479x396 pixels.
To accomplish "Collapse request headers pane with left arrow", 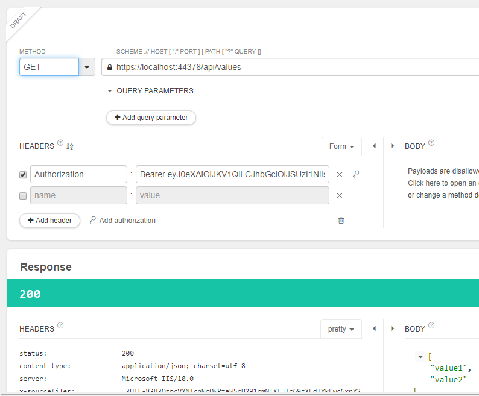I will point(374,146).
